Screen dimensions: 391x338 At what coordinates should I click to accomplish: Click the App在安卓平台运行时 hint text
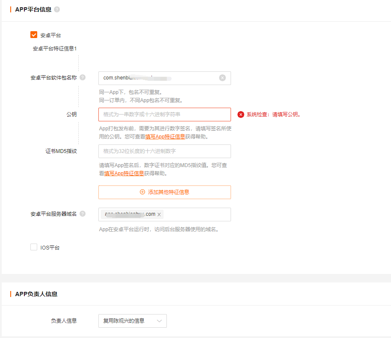pos(160,229)
